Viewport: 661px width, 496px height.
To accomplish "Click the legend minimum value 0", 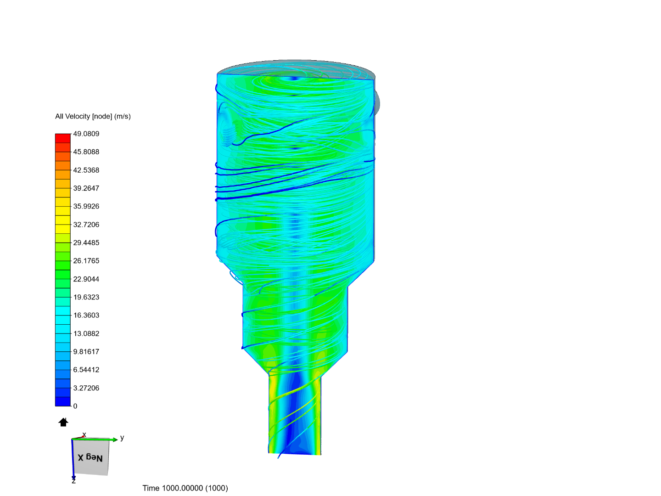I will click(x=75, y=406).
